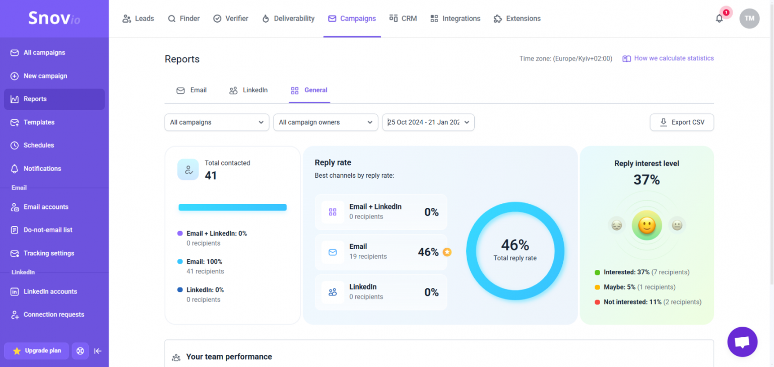Screen dimensions: 774x367
Task: Click the green Interested legend dot
Action: pyautogui.click(x=597, y=272)
